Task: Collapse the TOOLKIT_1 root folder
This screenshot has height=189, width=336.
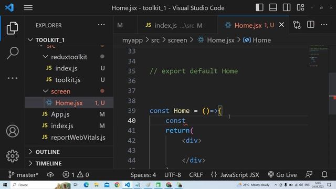Action: point(69,40)
